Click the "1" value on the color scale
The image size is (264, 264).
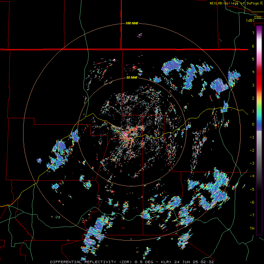[253, 111]
